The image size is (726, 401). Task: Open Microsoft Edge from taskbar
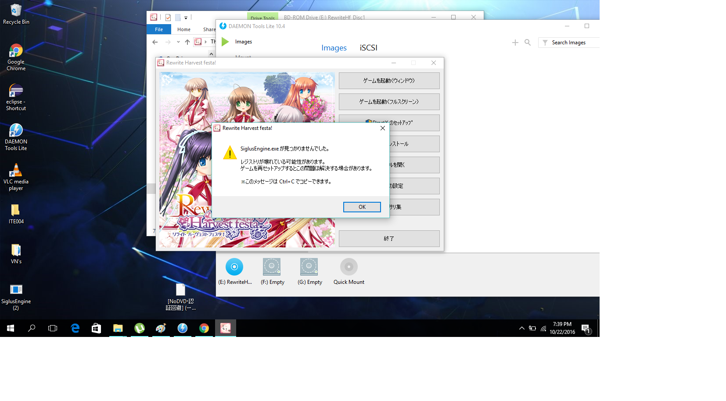tap(75, 328)
